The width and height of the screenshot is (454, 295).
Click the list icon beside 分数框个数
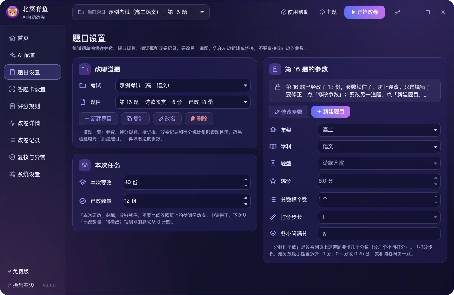[x=273, y=200]
